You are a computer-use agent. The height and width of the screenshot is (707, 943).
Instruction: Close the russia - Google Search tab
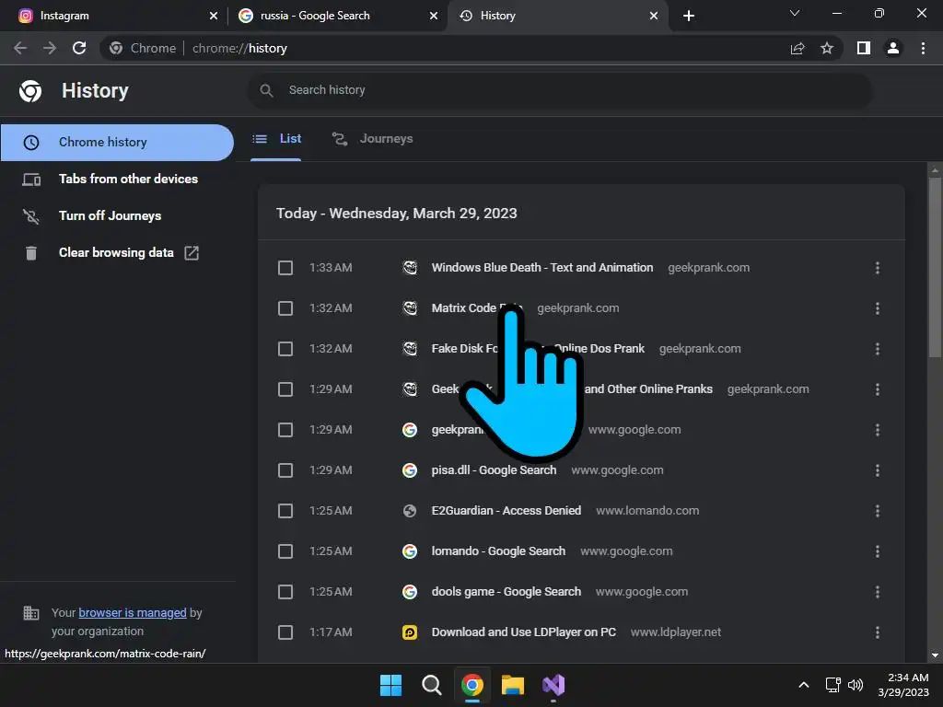coord(434,16)
